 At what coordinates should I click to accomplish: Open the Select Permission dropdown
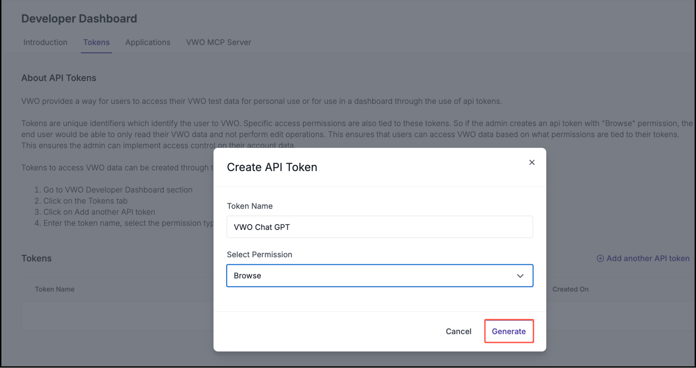(380, 275)
